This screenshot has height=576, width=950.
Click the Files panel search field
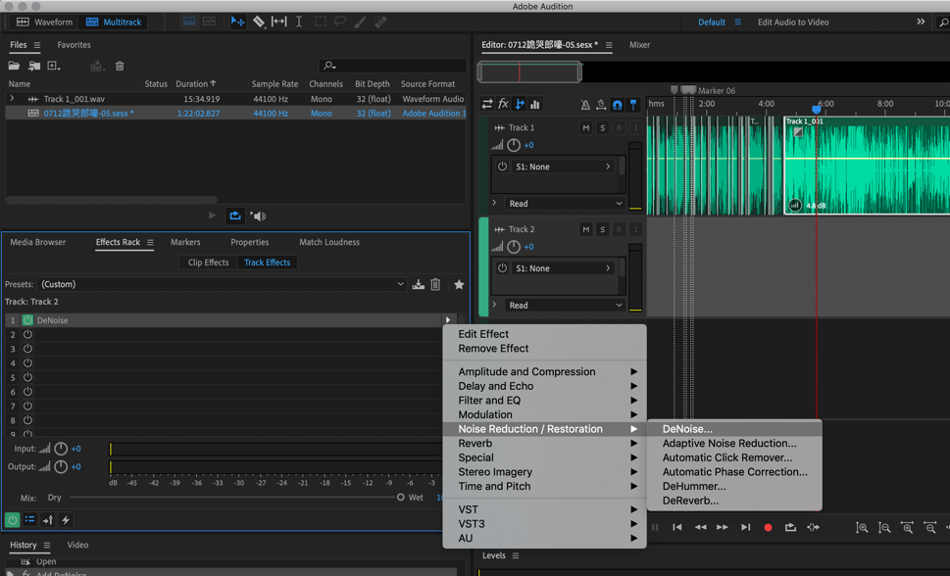(392, 66)
